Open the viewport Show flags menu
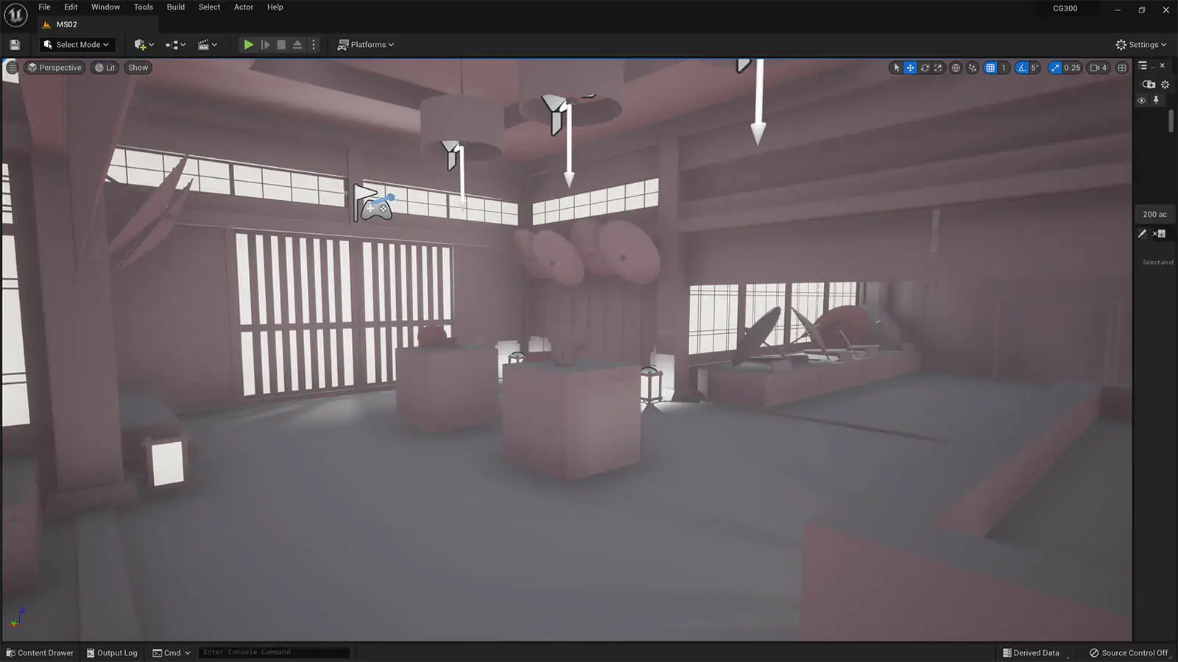This screenshot has width=1178, height=662. pos(138,68)
